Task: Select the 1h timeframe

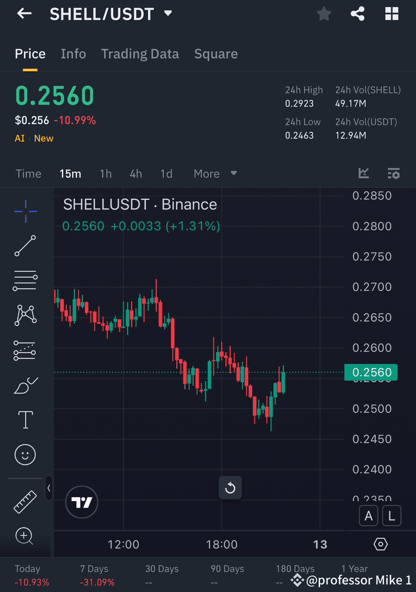Action: [106, 173]
